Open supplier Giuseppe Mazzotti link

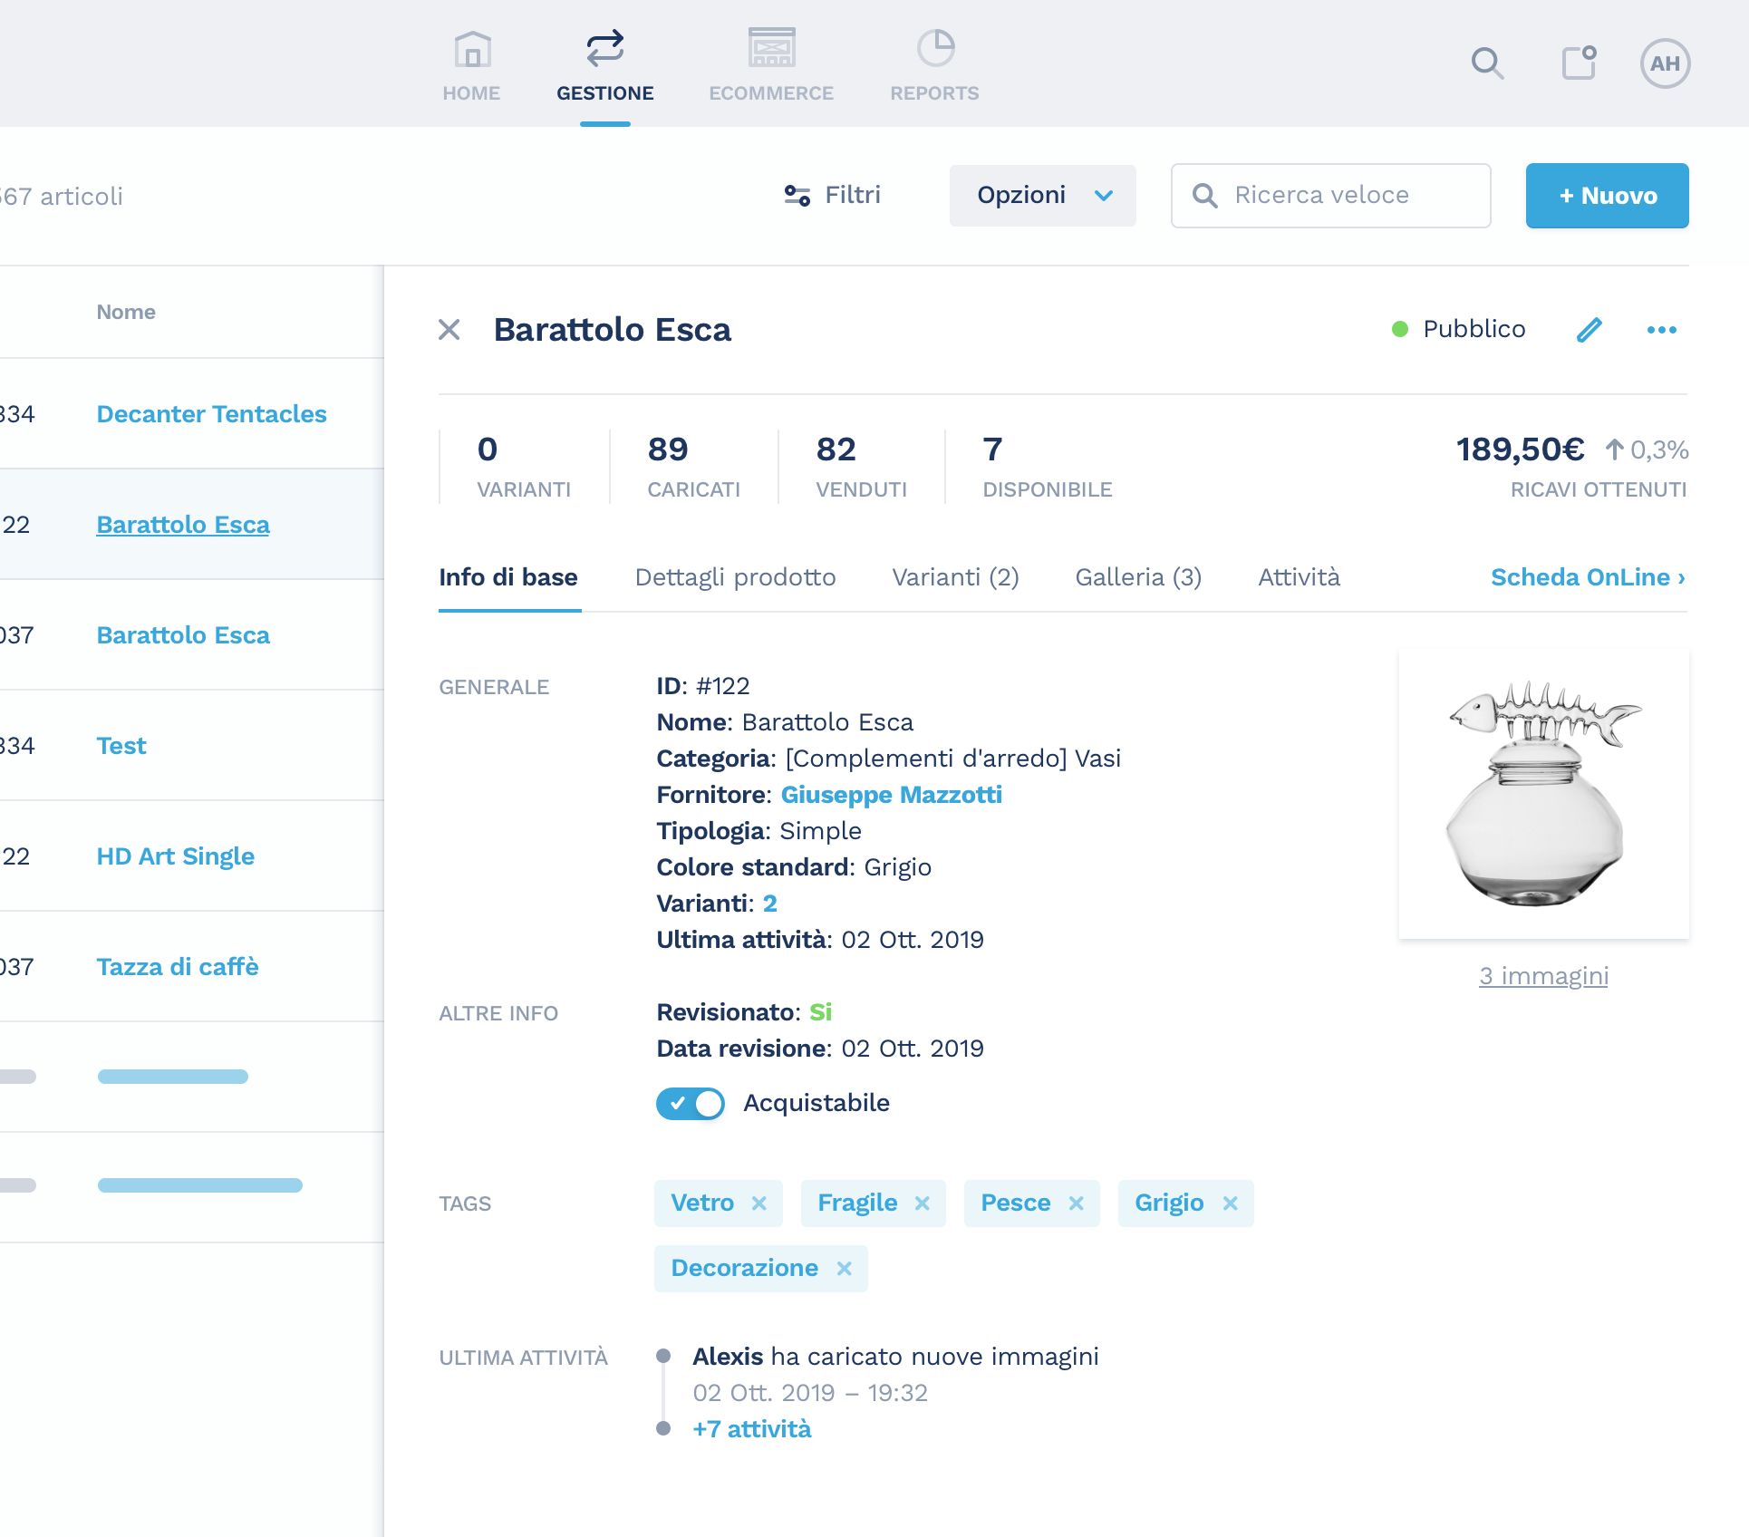(x=891, y=795)
